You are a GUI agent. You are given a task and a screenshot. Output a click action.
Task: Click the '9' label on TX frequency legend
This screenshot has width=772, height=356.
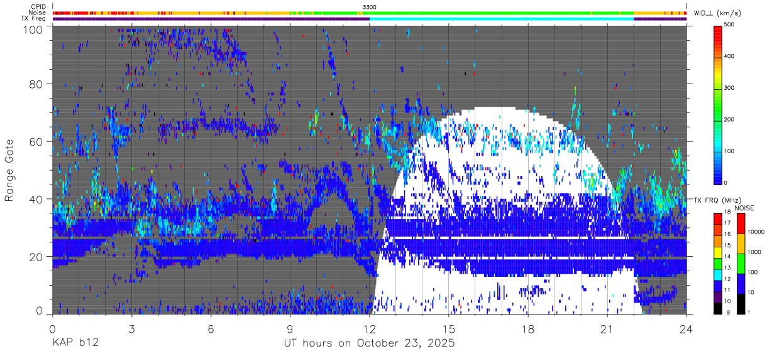tap(727, 312)
